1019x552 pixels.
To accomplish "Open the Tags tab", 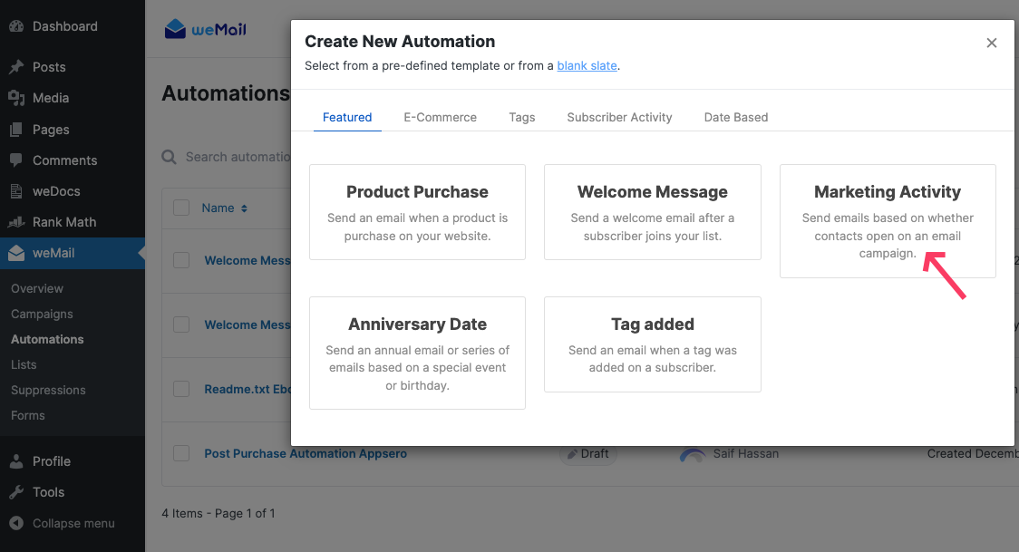I will pyautogui.click(x=522, y=118).
